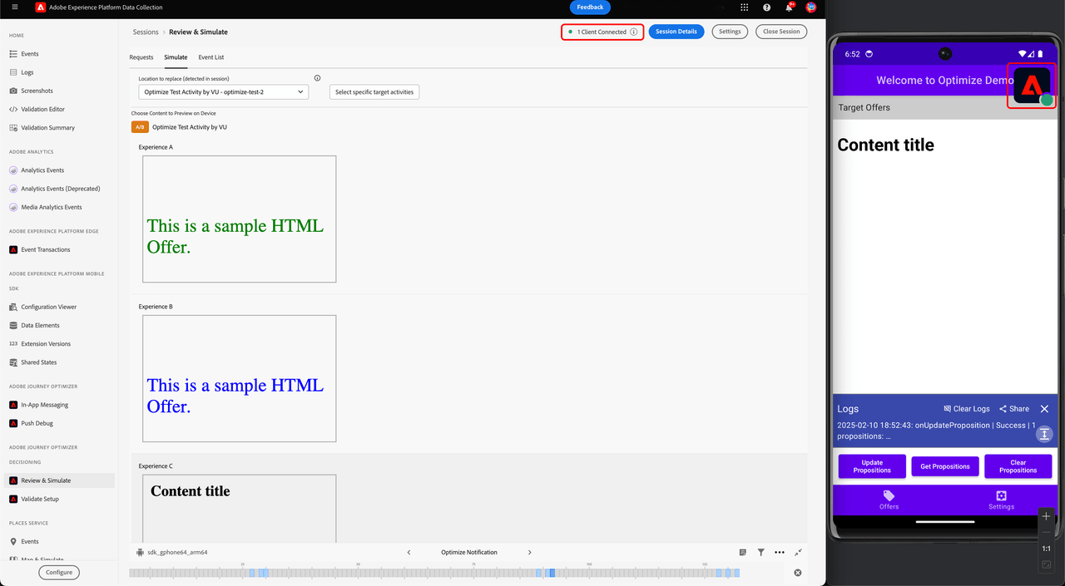Click info icon next to Client Connected

[x=634, y=32]
